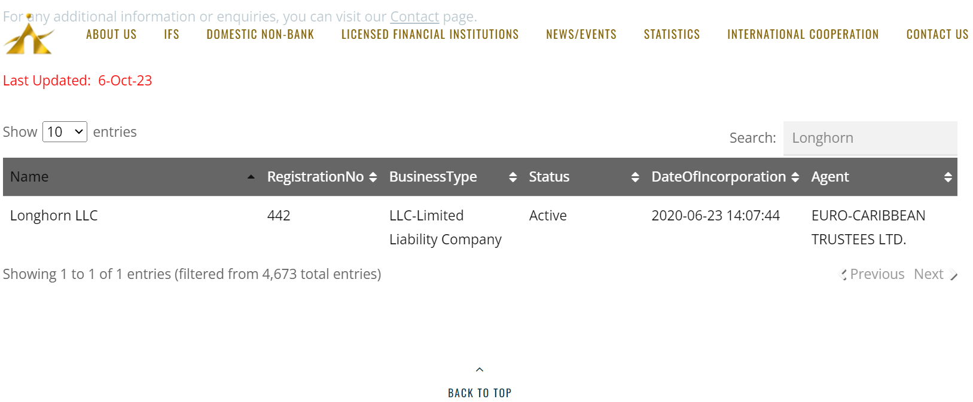This screenshot has height=402, width=973.
Task: Open Domestic Non-Bank menu
Action: [x=260, y=35]
